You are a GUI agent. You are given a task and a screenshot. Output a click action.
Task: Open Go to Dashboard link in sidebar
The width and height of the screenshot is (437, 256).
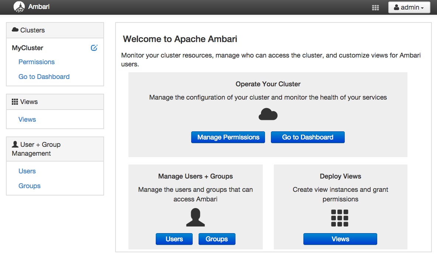44,77
